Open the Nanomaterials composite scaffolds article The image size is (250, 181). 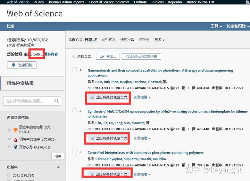(x=160, y=73)
